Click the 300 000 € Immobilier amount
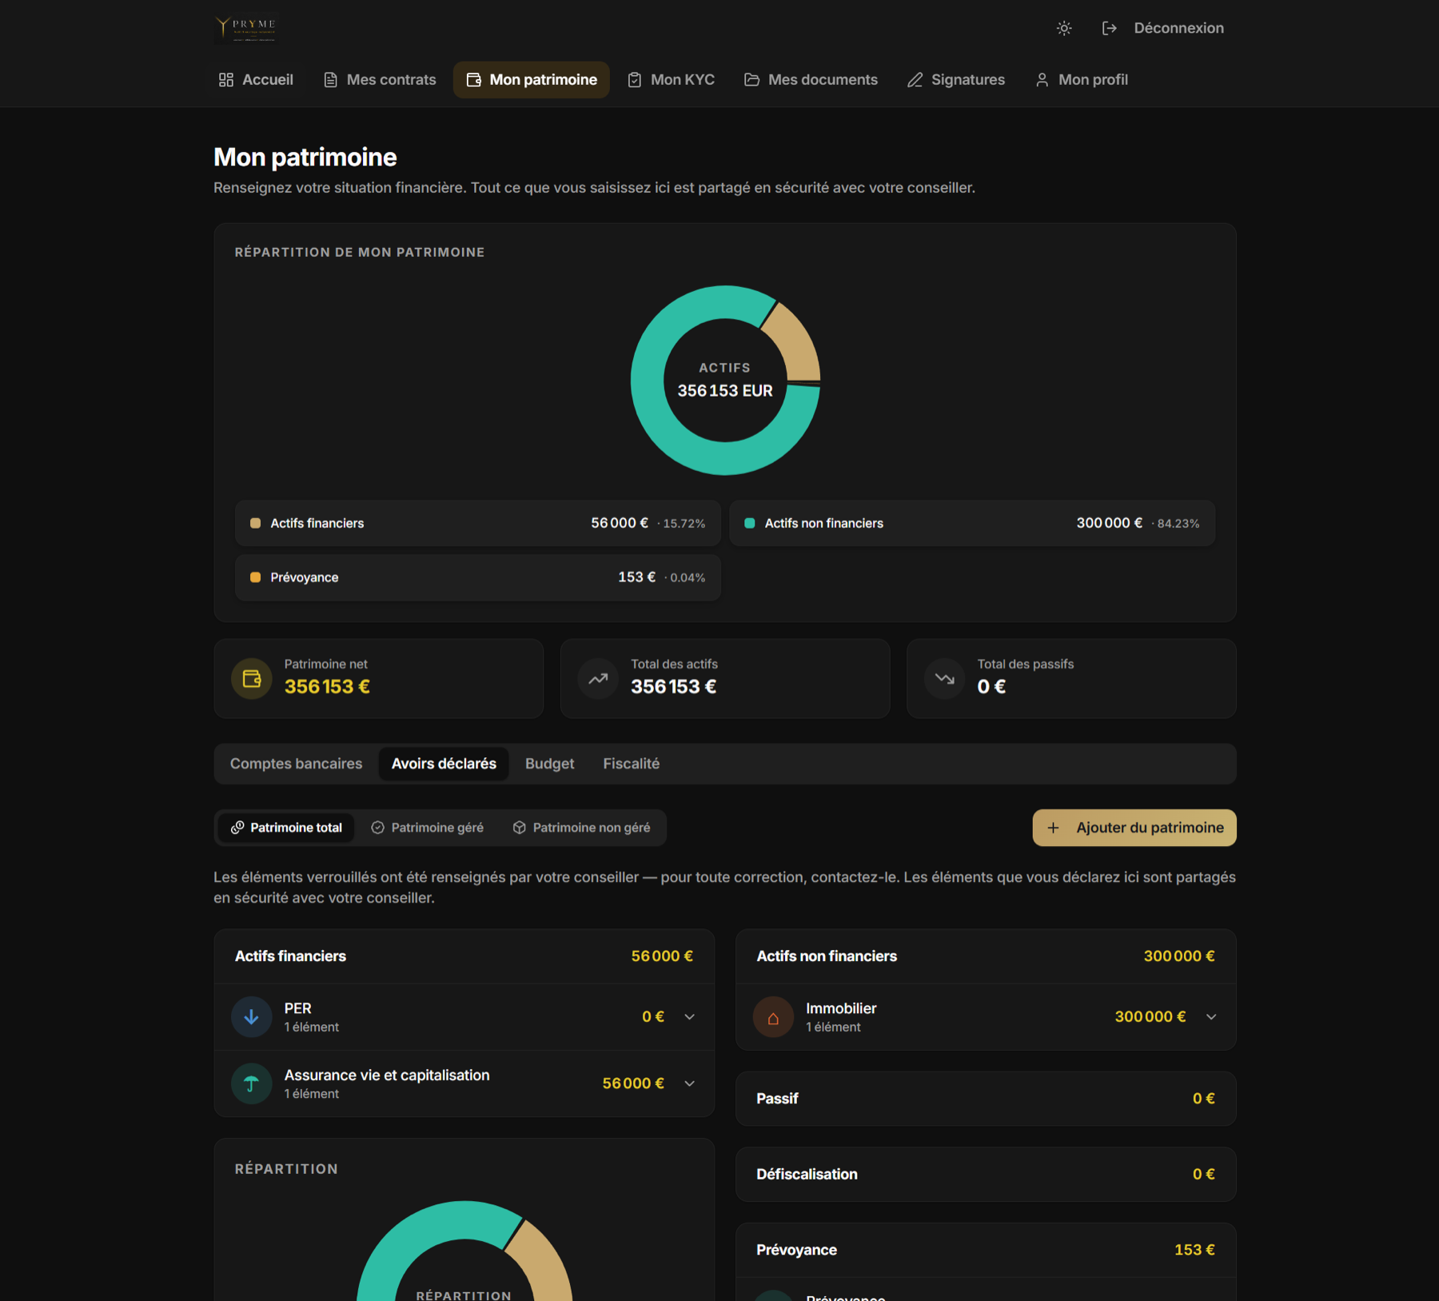 click(x=1150, y=1017)
